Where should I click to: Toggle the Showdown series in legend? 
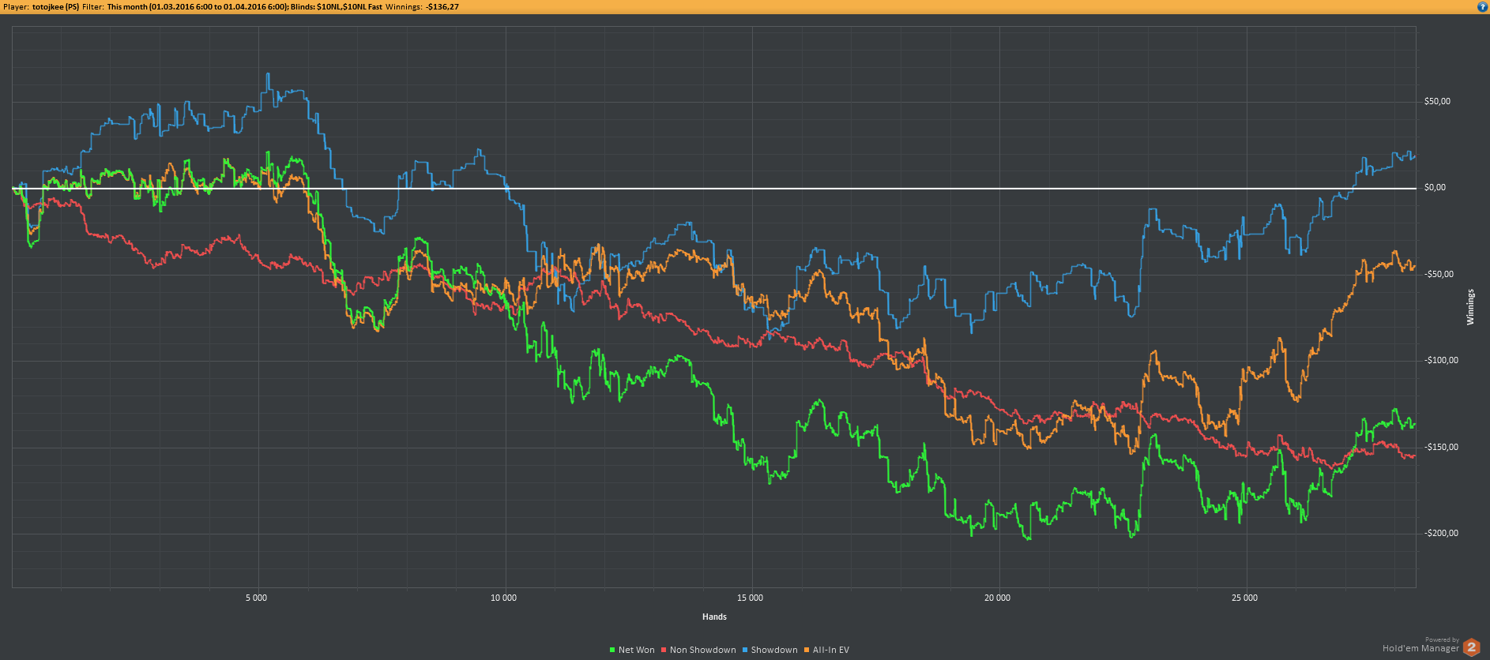pos(770,650)
